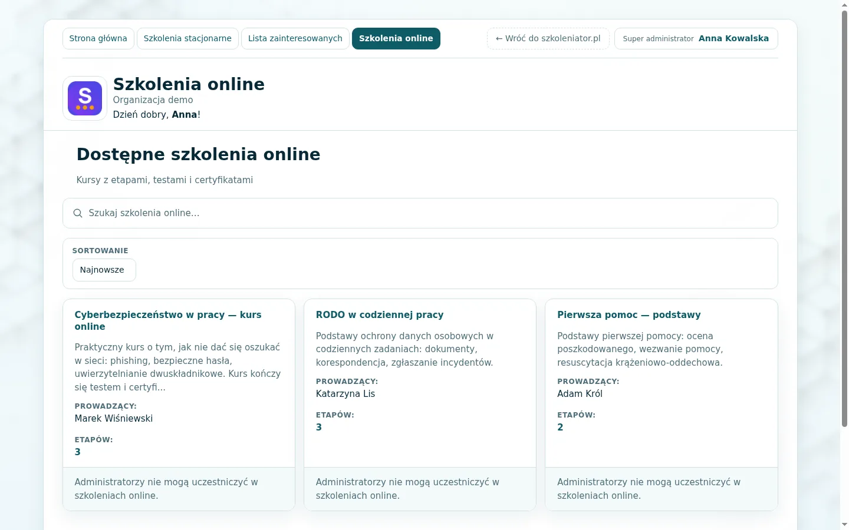Click the SORTOWANIE label
Screen dimensions: 849x530
[100, 251]
